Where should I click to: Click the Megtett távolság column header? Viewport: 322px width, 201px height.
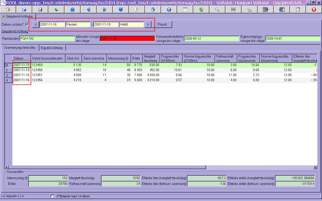[x=151, y=58]
